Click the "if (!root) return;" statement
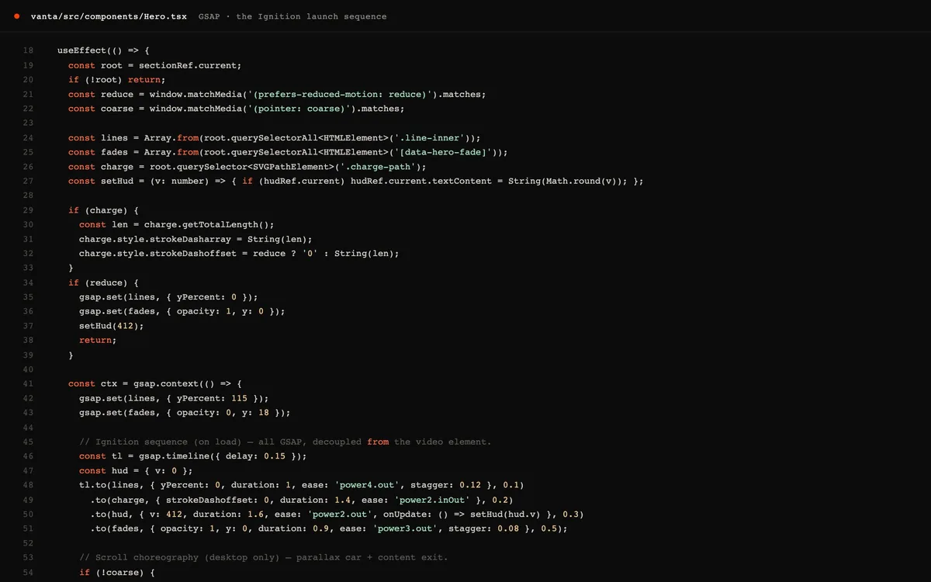 116,79
